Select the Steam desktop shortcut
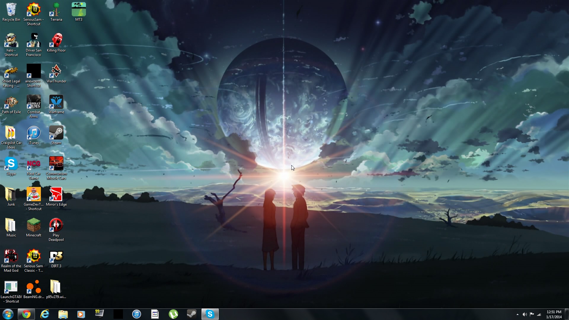This screenshot has height=320, width=569. coord(56,135)
